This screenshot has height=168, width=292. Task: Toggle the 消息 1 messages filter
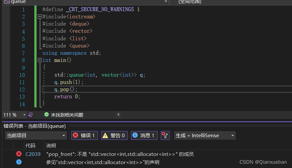click(144, 135)
